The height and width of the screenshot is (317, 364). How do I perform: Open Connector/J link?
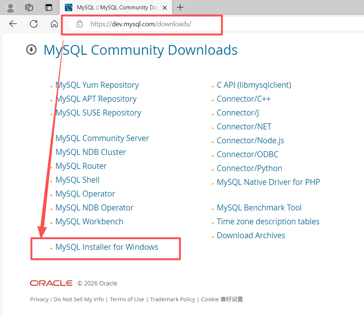238,113
